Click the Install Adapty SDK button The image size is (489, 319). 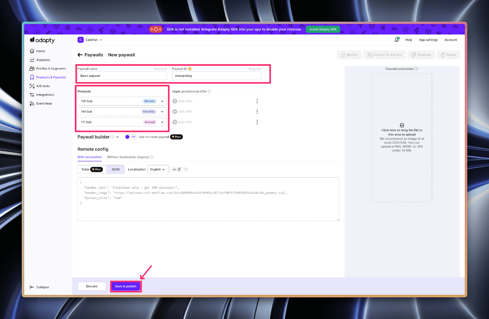click(x=322, y=29)
